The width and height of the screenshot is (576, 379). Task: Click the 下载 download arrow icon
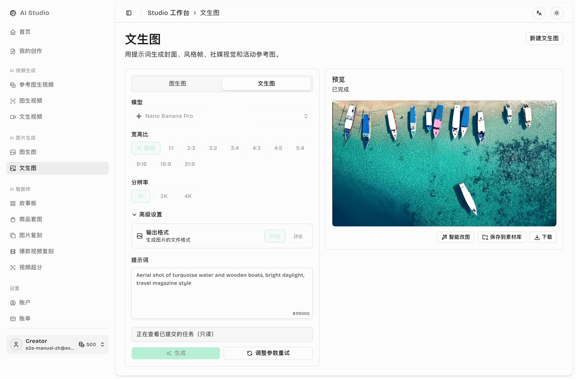(x=537, y=237)
